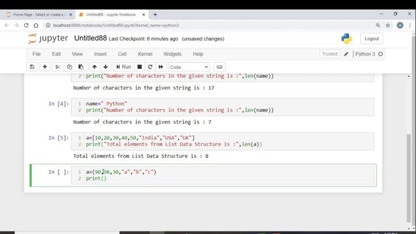Open the zoom magnifier icon in address bar

click(x=378, y=25)
